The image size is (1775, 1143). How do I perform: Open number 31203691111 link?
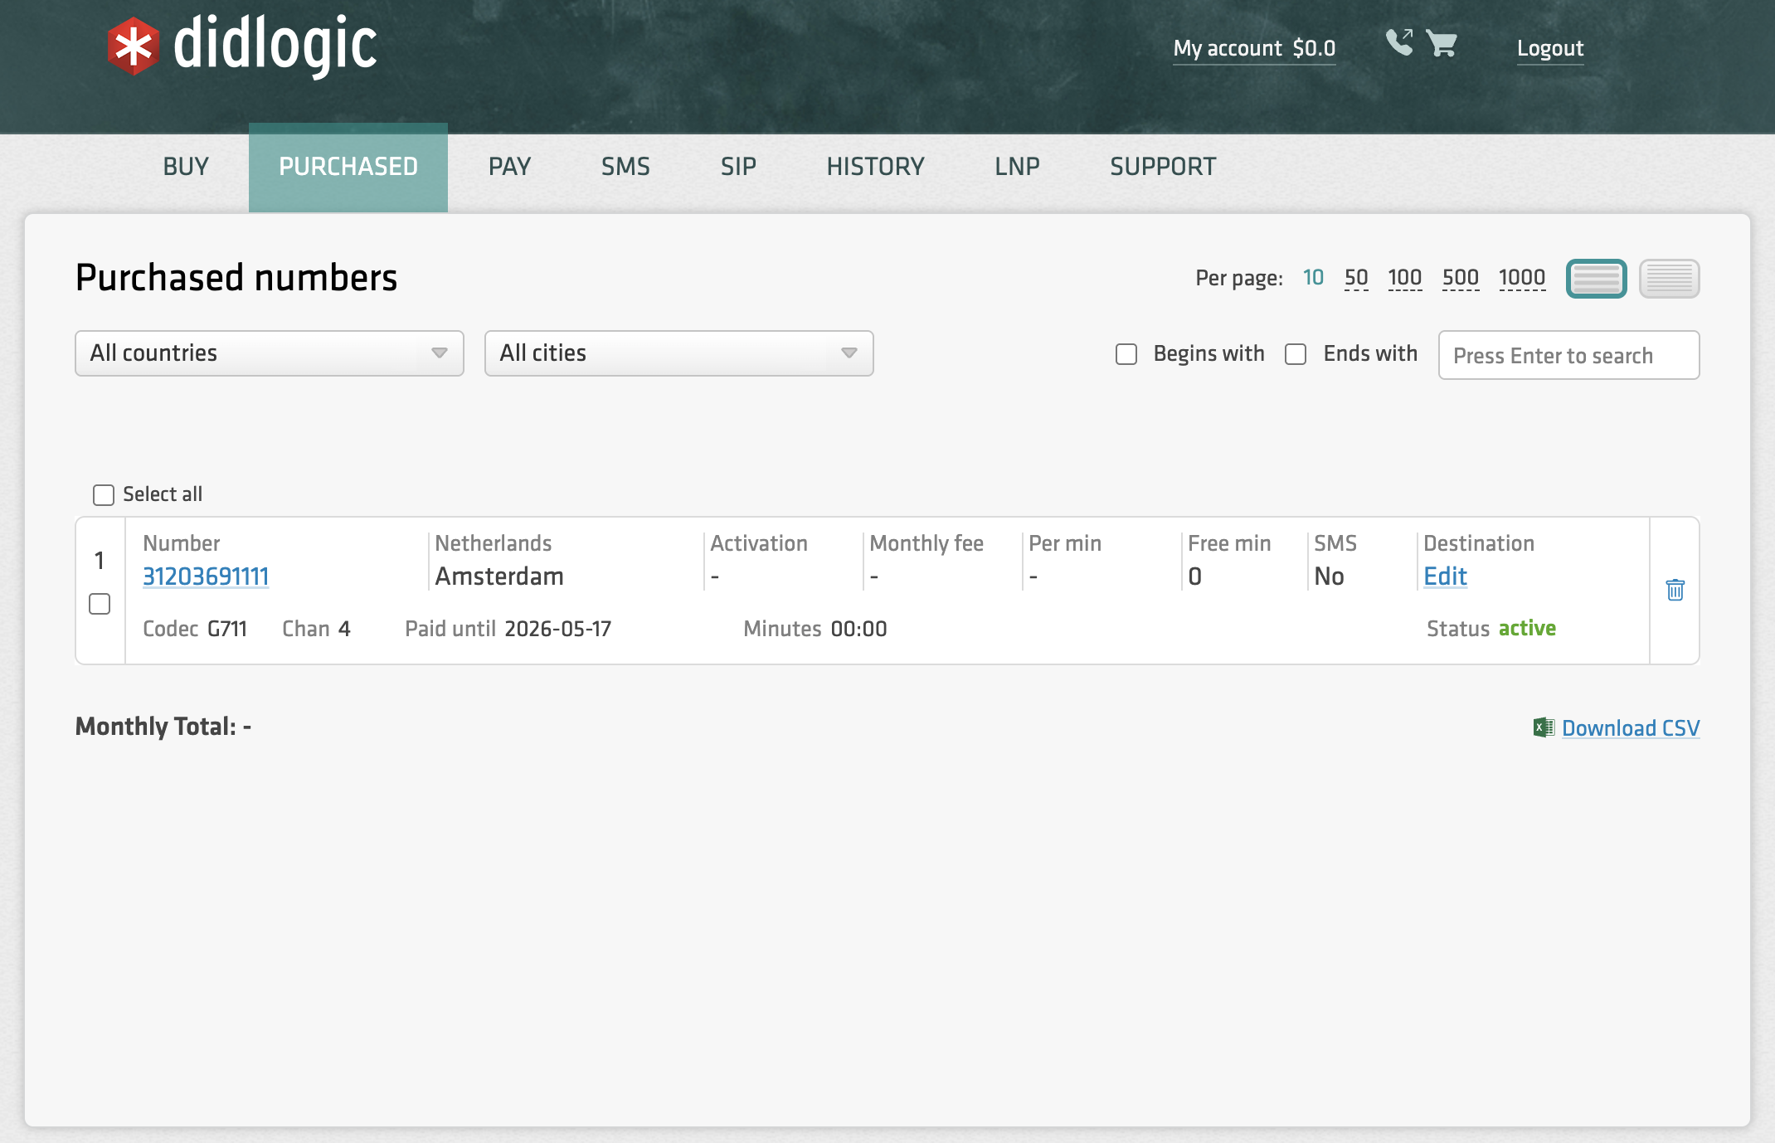pyautogui.click(x=206, y=576)
